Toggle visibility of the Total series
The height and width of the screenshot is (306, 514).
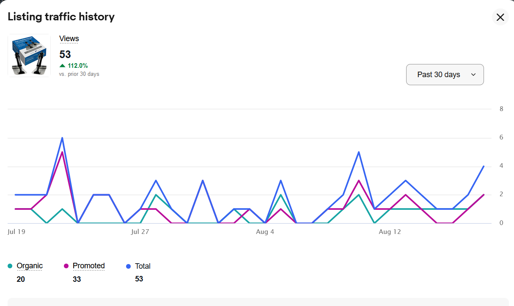point(142,266)
